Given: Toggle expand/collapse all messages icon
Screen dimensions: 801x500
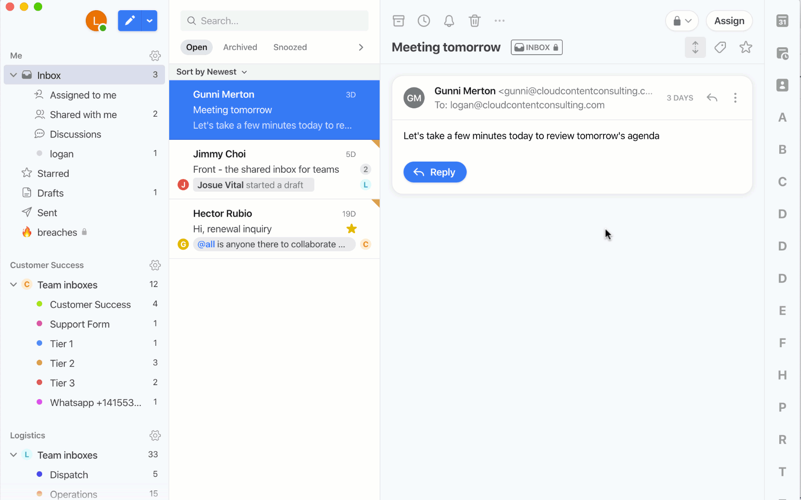Looking at the screenshot, I should point(695,47).
